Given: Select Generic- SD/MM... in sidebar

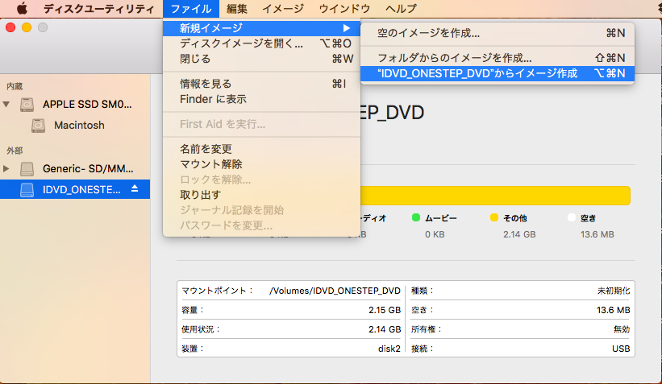Looking at the screenshot, I should coord(75,169).
